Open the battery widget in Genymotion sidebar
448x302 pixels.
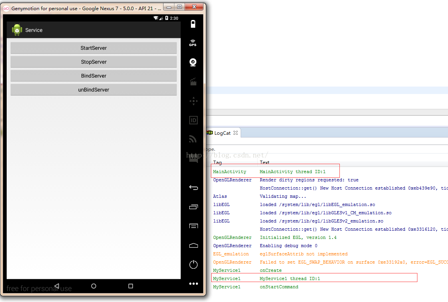click(192, 24)
